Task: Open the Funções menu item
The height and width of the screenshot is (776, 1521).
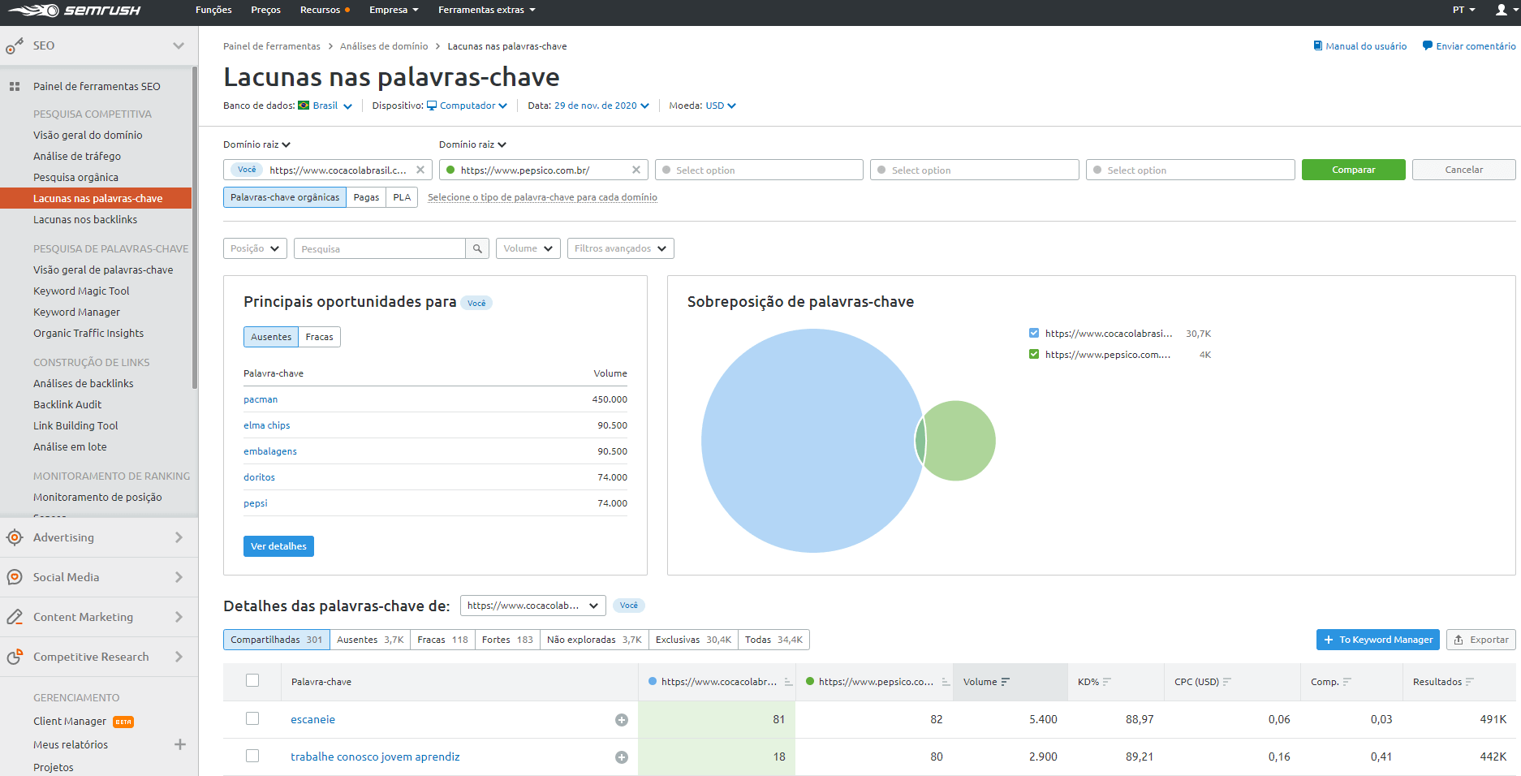Action: point(213,10)
